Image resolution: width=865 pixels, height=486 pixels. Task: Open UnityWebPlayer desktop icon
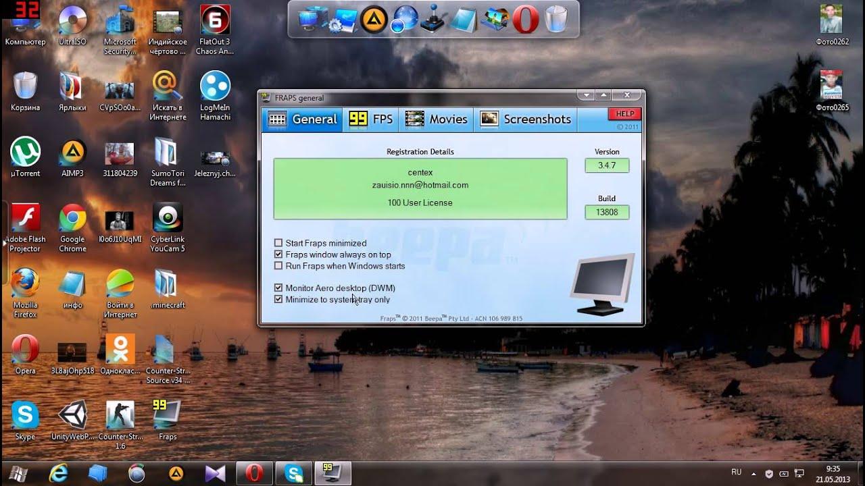coord(72,421)
